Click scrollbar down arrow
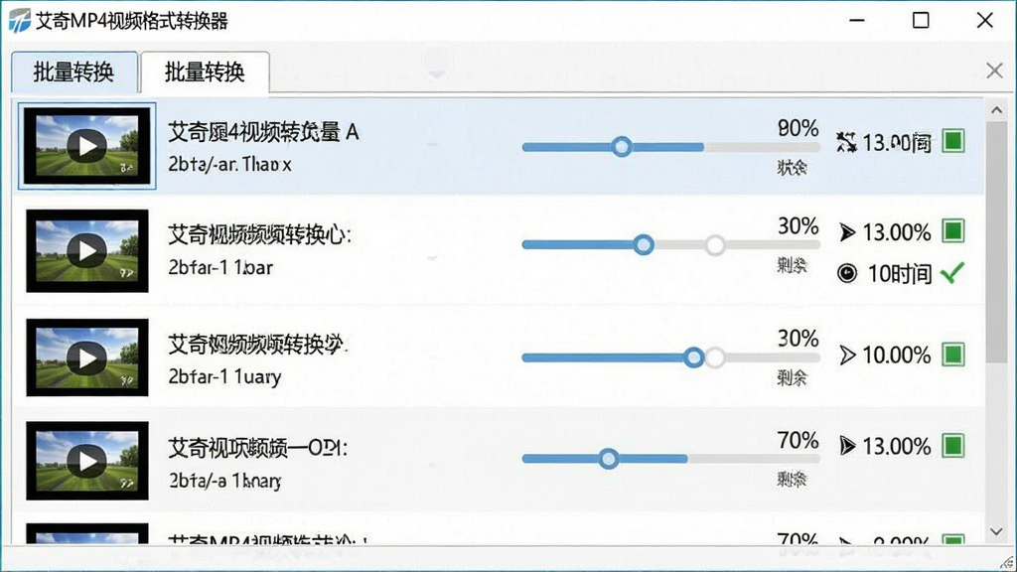The height and width of the screenshot is (572, 1017). coord(997,532)
